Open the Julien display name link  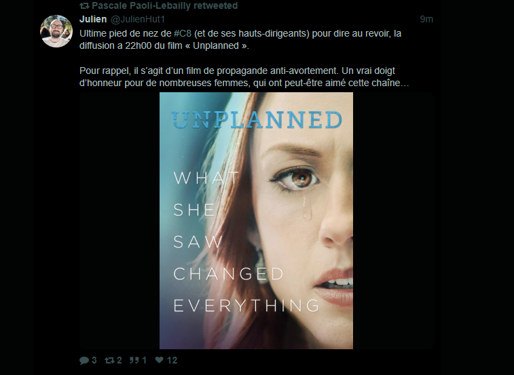tap(93, 19)
